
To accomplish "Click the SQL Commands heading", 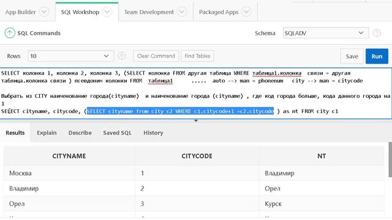I will [x=39, y=33].
